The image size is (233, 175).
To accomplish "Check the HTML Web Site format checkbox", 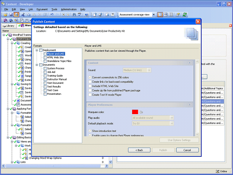I will [45, 58].
